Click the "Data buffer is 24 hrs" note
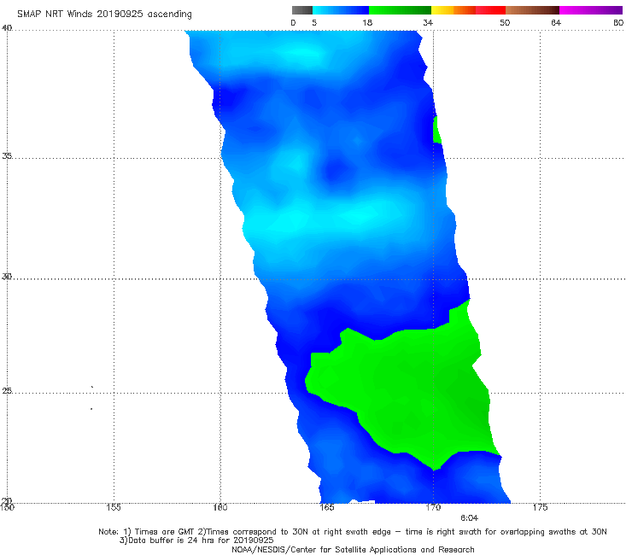This screenshot has height=555, width=632. tap(196, 540)
